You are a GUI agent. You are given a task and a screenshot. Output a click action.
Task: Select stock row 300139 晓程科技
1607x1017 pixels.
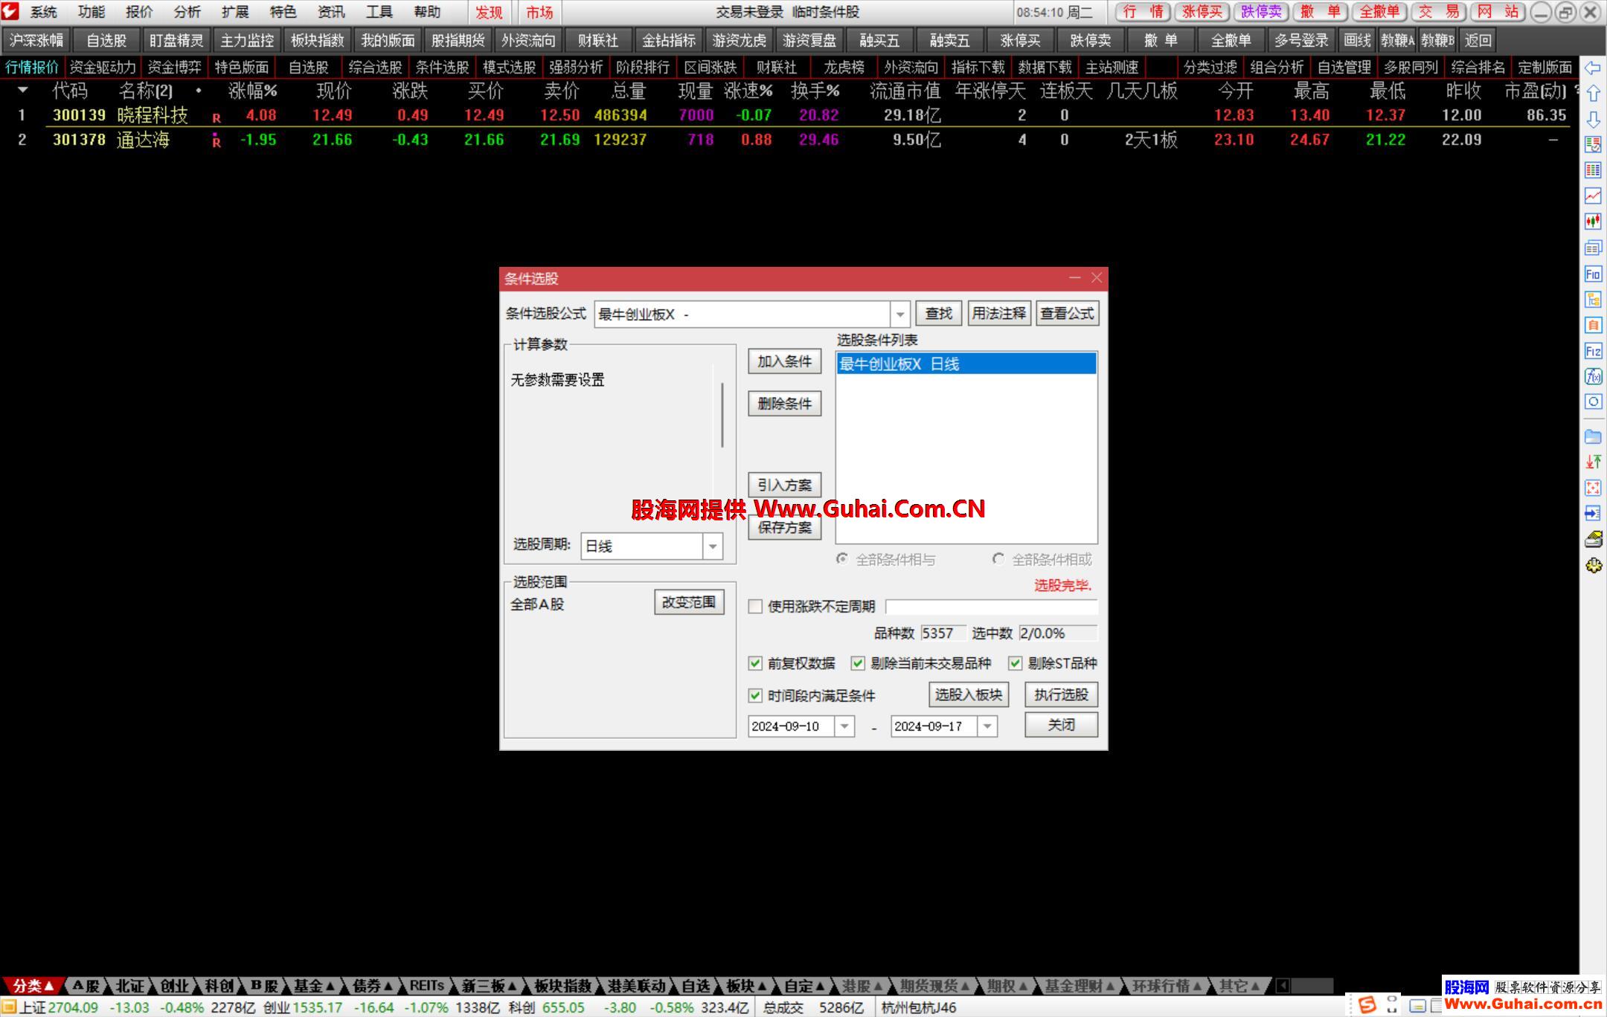click(789, 115)
